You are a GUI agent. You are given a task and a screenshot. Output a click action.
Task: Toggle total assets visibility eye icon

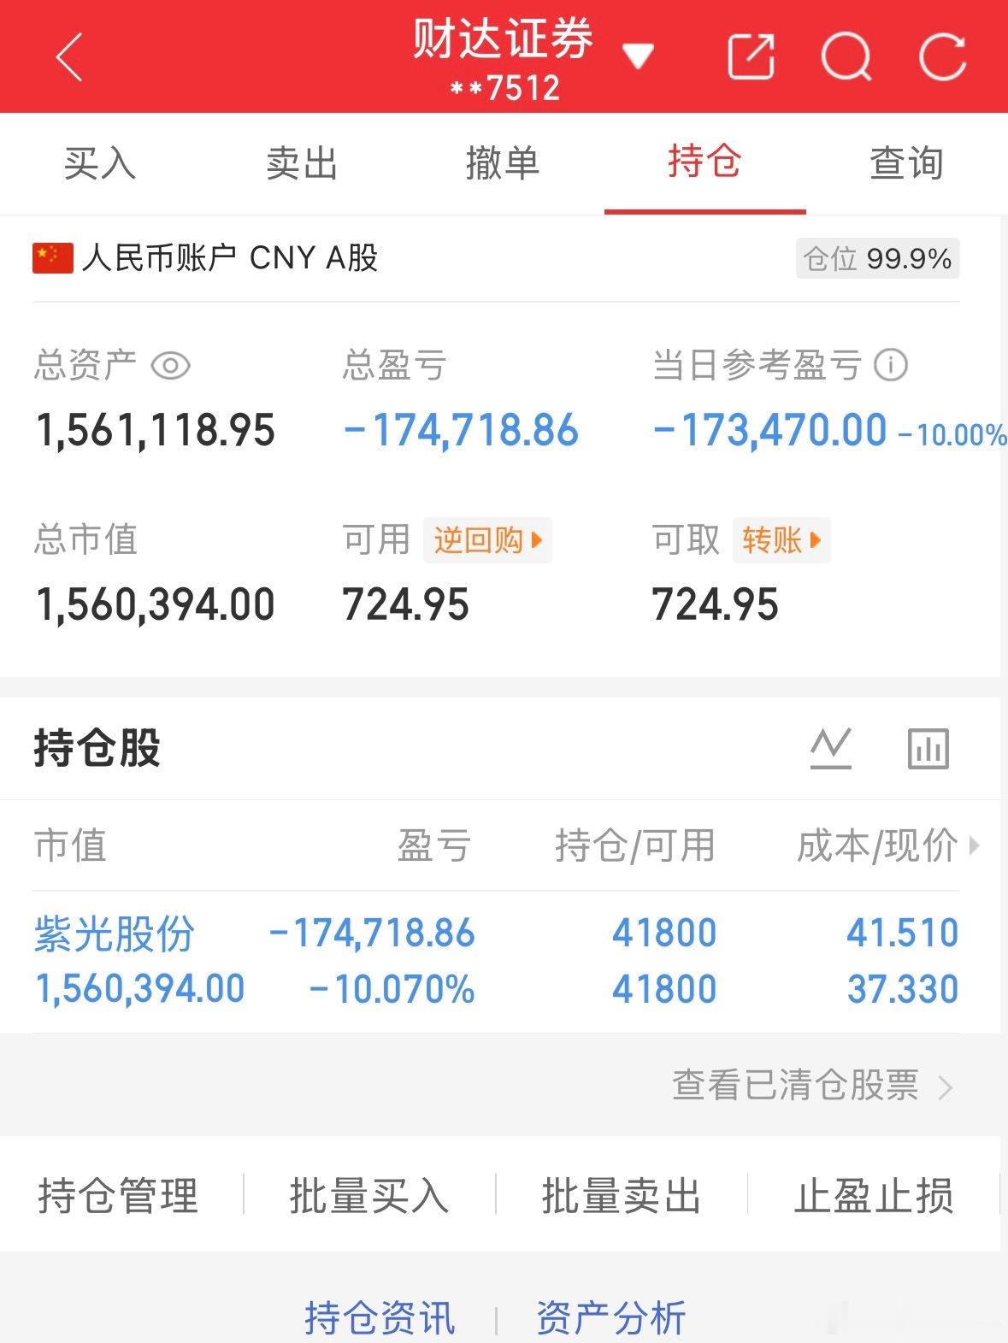(170, 366)
